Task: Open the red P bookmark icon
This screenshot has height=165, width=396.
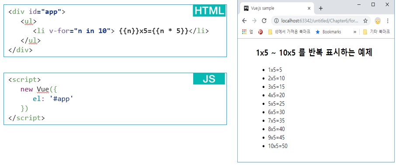Action: click(x=260, y=32)
